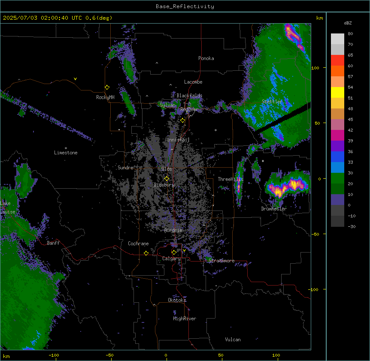Click the RockyMH label
370x361 pixels.
[105, 97]
